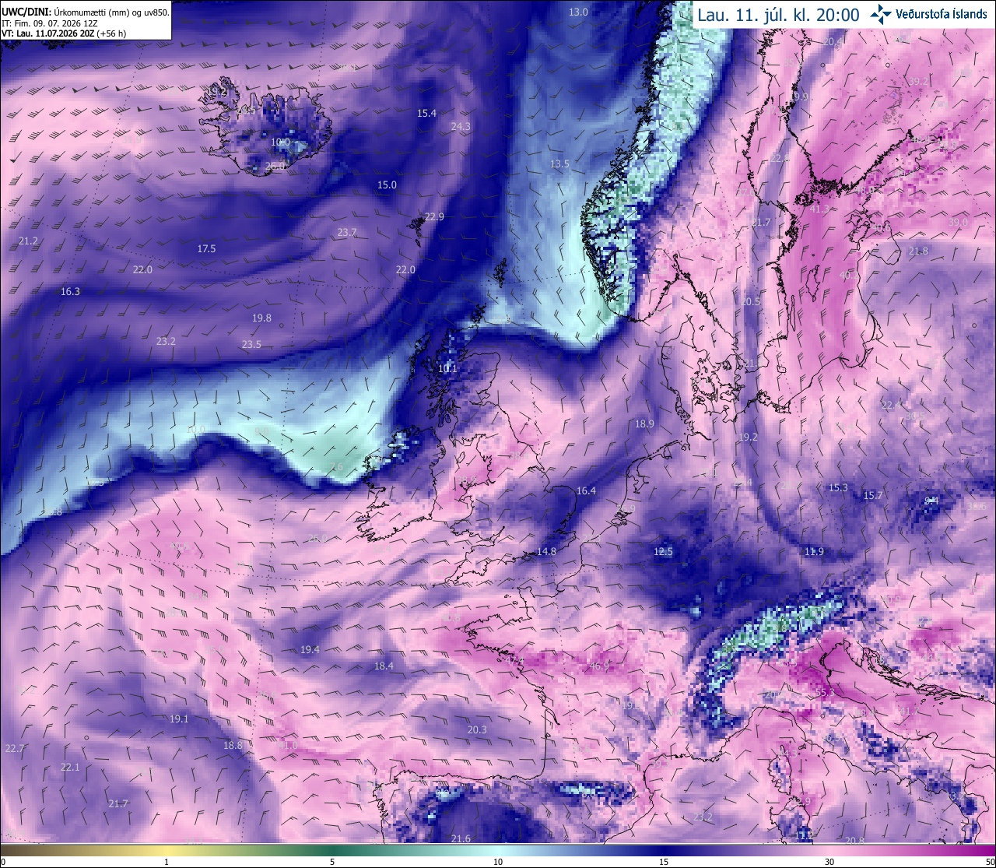996x868 pixels.
Task: Click the 41.3 value near Stockholm
Action: pos(819,209)
